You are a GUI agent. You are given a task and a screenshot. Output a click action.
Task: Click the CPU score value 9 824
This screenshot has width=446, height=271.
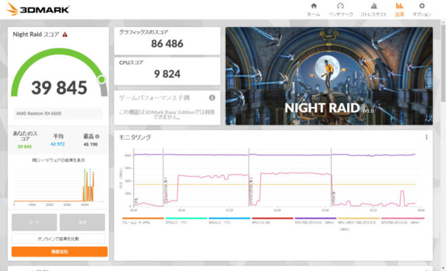[x=167, y=74]
